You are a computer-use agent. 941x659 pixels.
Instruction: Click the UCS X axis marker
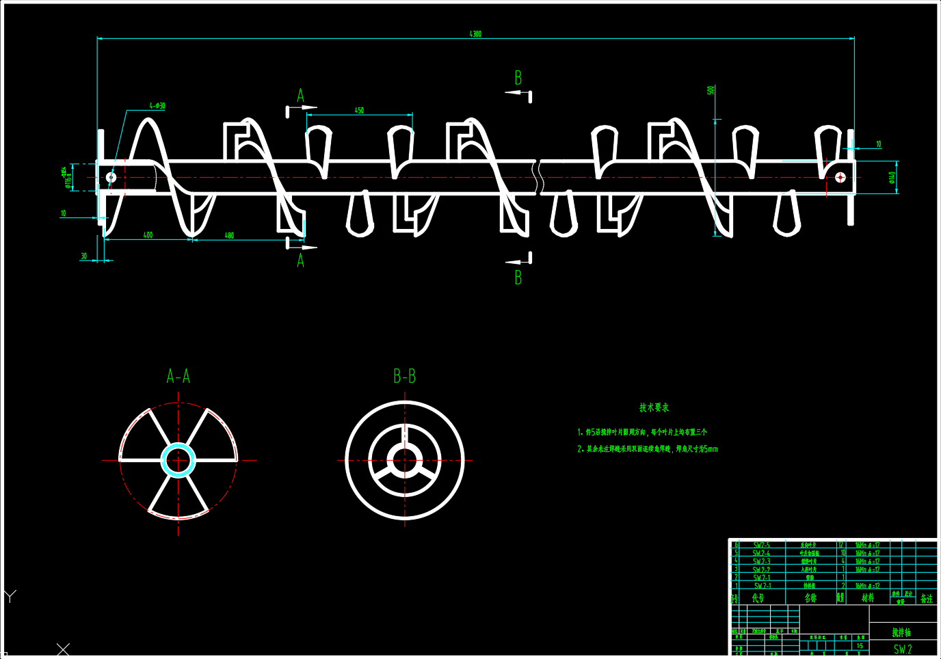pos(63,649)
